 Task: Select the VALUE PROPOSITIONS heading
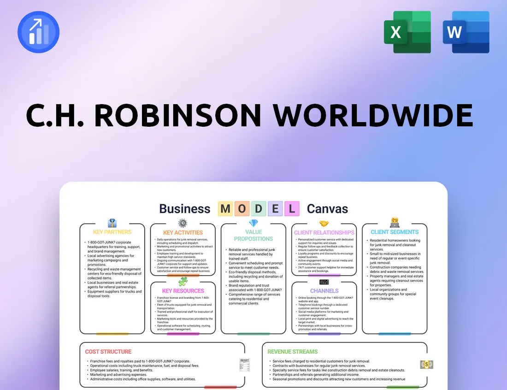[x=253, y=236]
